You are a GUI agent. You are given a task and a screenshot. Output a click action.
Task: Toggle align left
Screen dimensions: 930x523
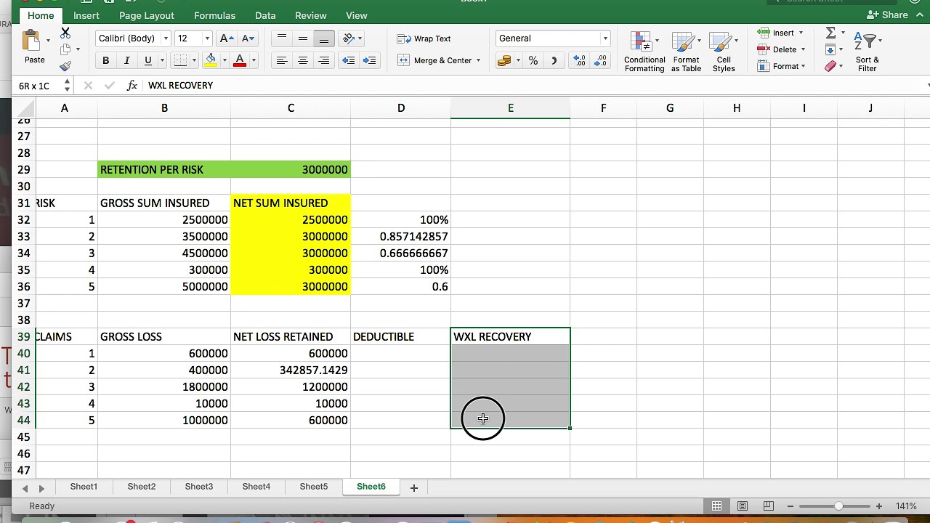282,60
